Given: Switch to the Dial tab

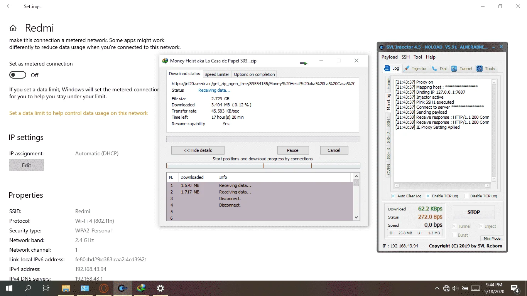Looking at the screenshot, I should pyautogui.click(x=439, y=69).
